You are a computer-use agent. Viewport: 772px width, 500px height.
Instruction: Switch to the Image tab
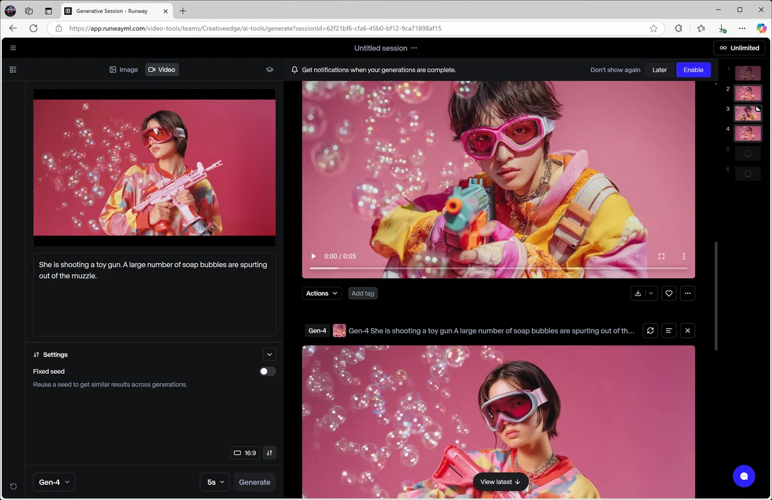[x=124, y=69]
